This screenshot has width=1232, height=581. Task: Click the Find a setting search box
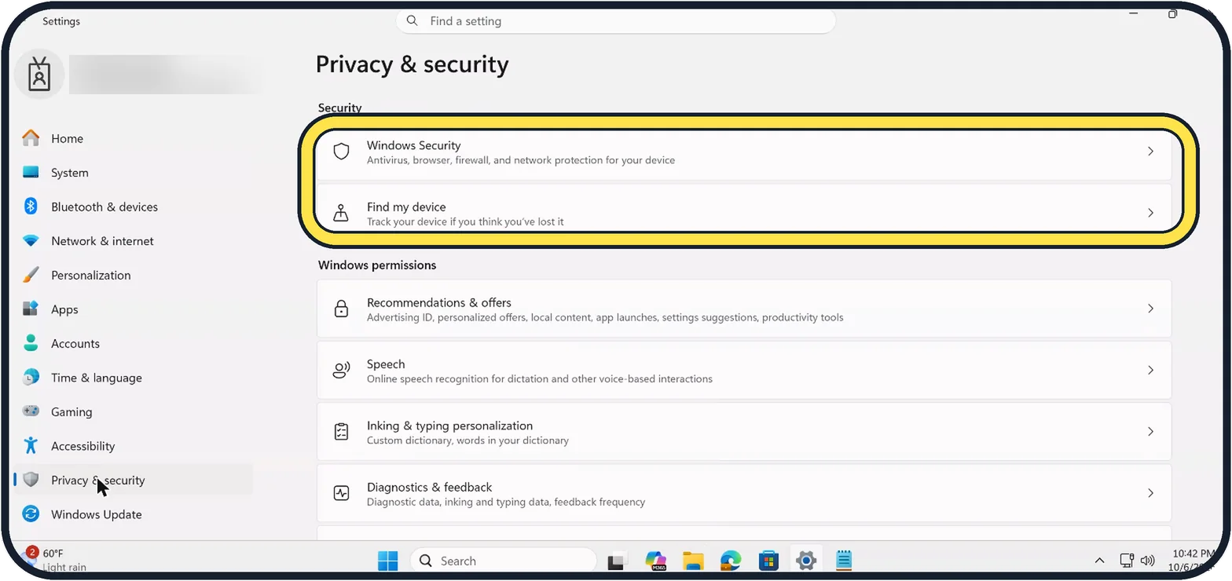coord(615,21)
